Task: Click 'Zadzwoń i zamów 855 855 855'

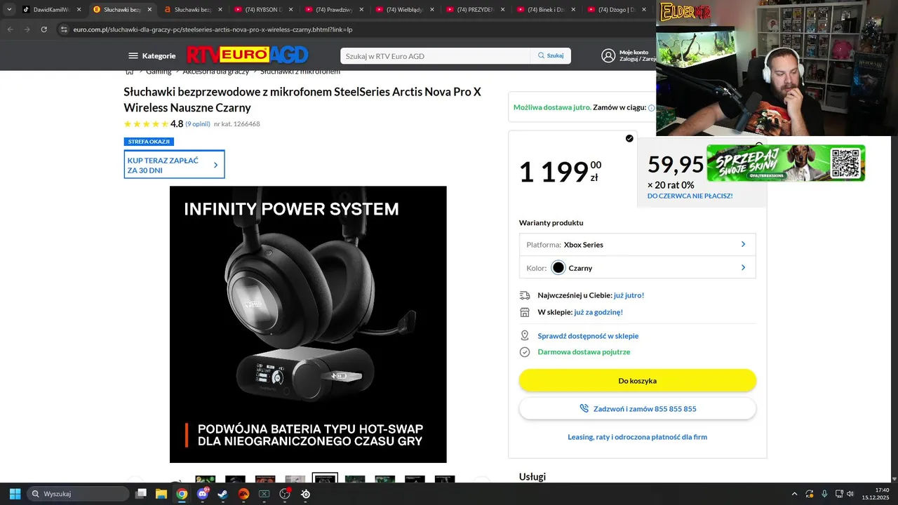Action: coord(637,408)
